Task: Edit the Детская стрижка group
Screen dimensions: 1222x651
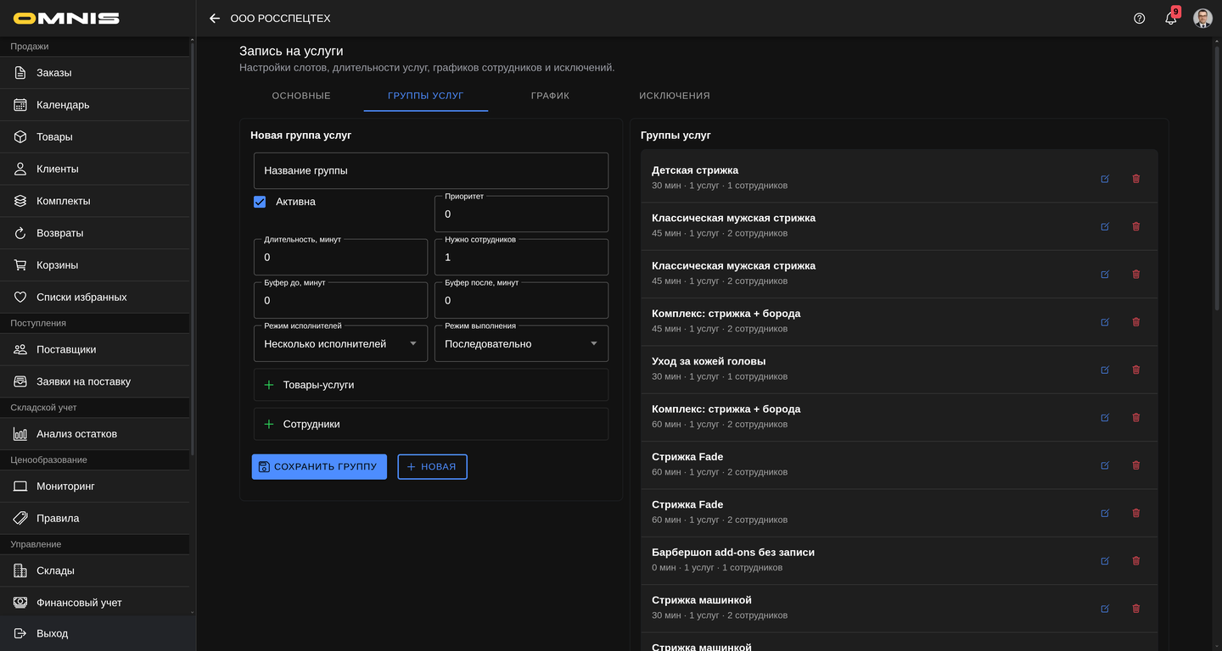Action: point(1105,179)
